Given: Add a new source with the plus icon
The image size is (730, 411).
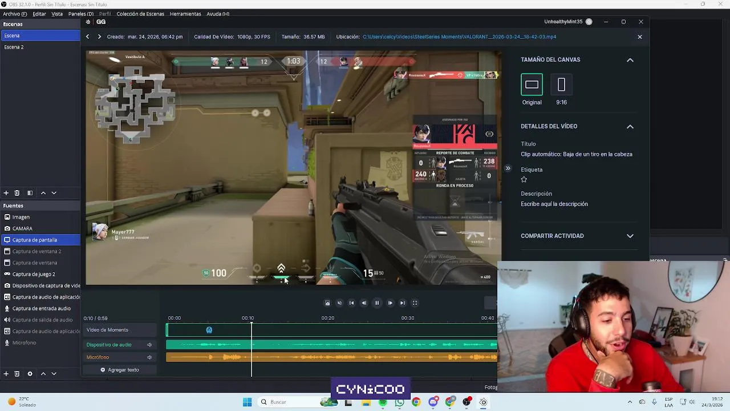Looking at the screenshot, I should [x=6, y=374].
